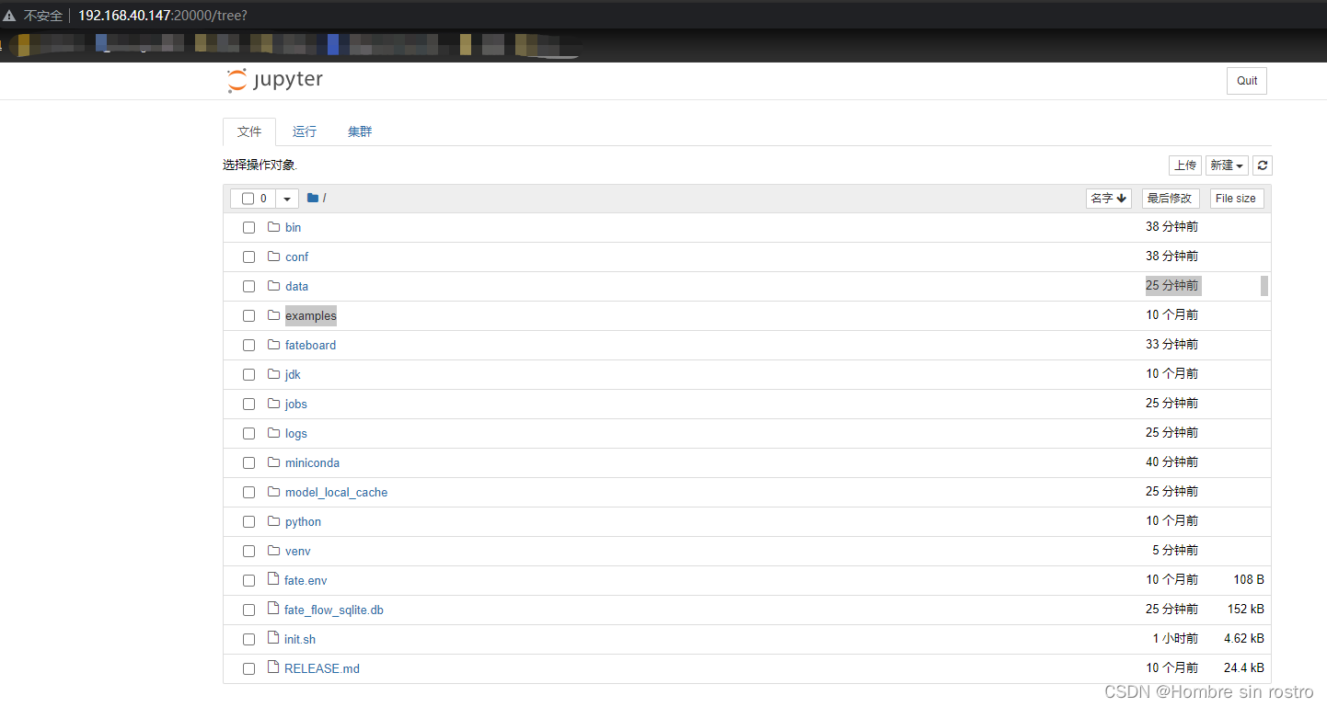
Task: Click the Jupyter logo
Action: (275, 80)
